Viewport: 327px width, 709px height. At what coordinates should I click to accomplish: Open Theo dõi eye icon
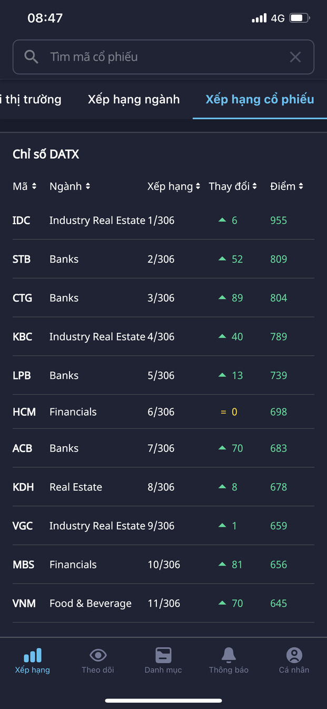(x=98, y=656)
